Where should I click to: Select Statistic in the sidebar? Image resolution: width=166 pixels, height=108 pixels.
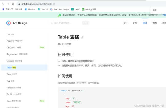point(24,61)
